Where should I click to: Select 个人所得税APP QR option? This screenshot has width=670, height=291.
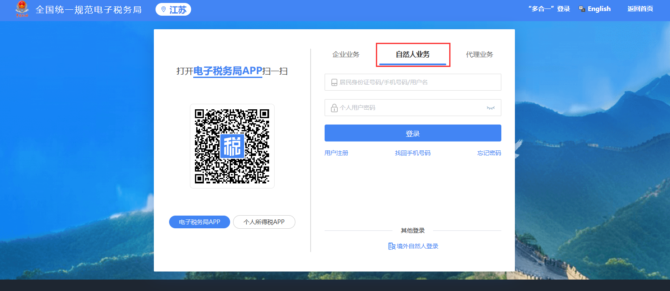[264, 222]
